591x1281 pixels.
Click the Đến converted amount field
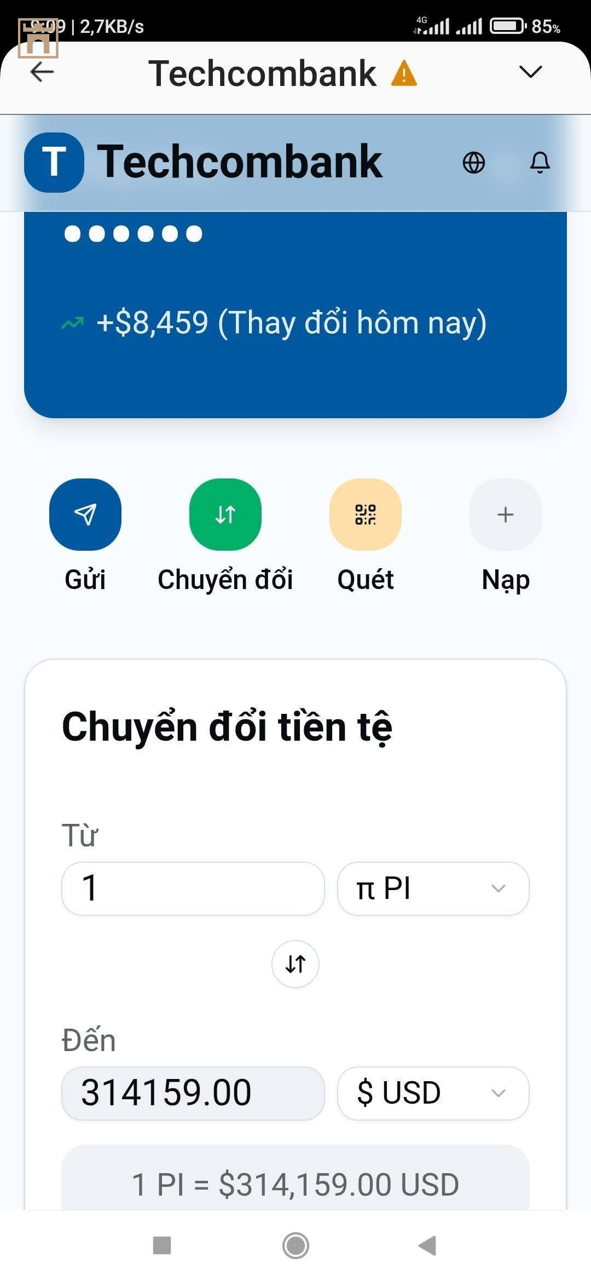point(193,1093)
